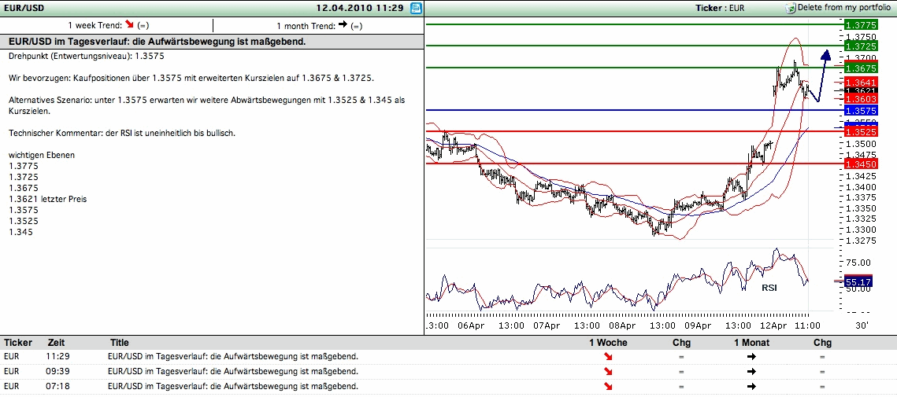Click the 12Apr date on the time axis
Image resolution: width=897 pixels, height=397 pixels.
(773, 325)
